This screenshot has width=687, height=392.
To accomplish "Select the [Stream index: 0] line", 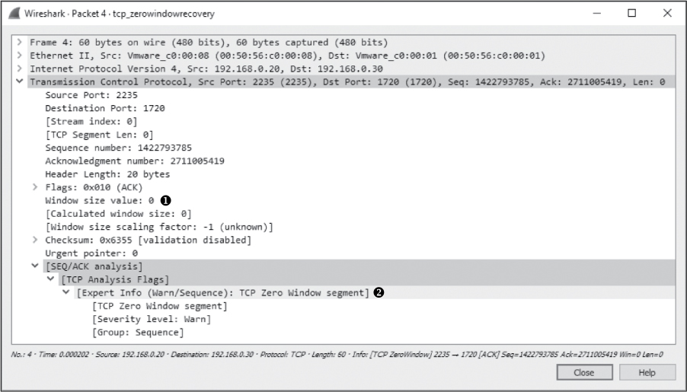I will point(91,121).
